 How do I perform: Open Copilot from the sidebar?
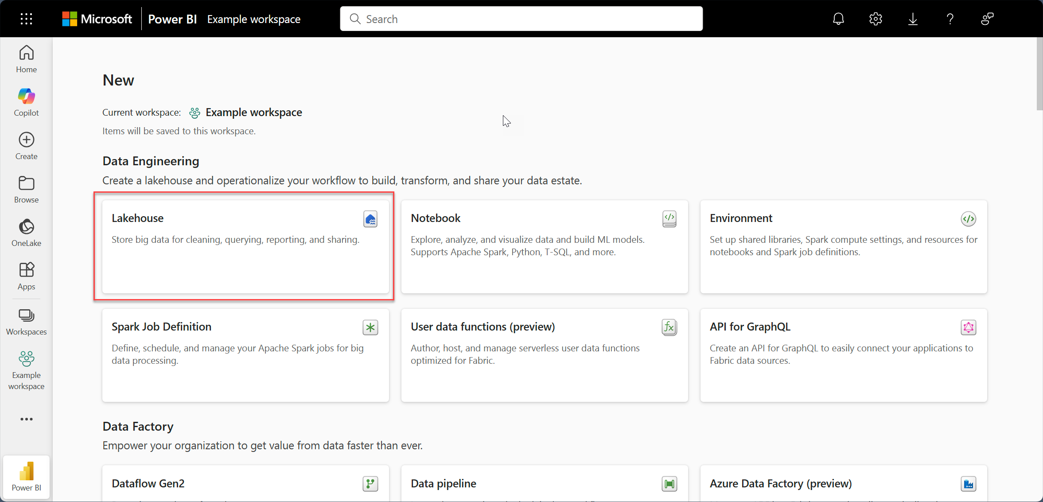coord(26,102)
